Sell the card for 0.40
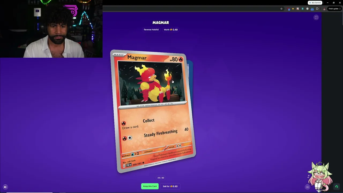343x193 pixels. [x=170, y=186]
